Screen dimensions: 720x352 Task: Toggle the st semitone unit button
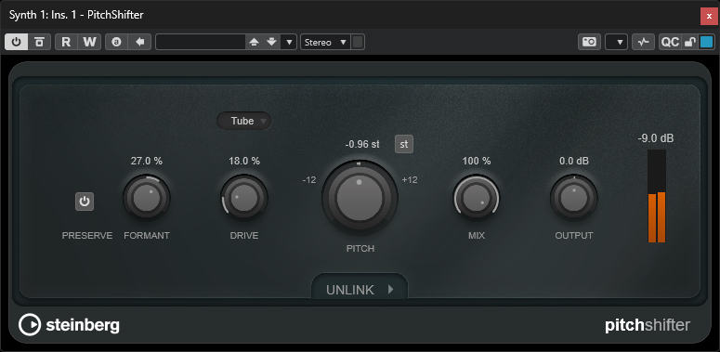click(404, 144)
